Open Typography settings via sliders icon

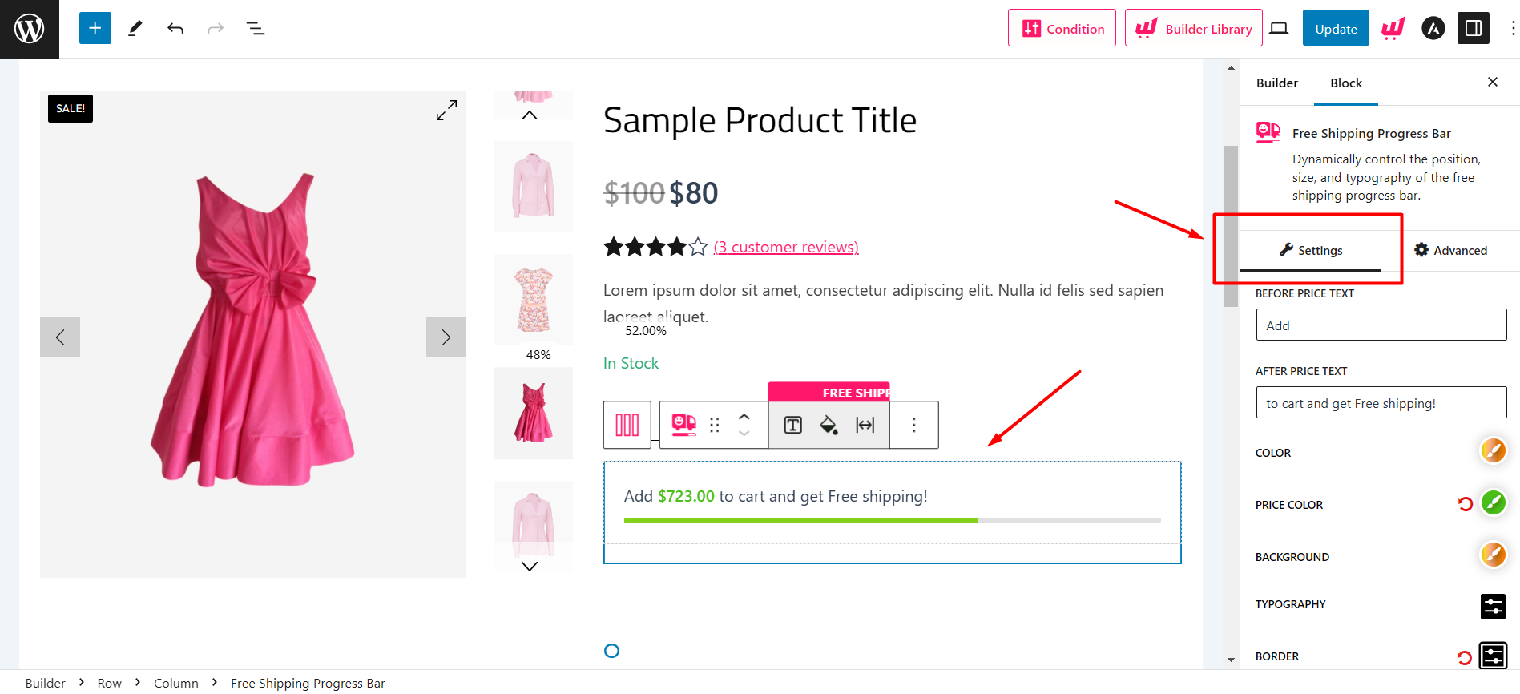(1493, 607)
